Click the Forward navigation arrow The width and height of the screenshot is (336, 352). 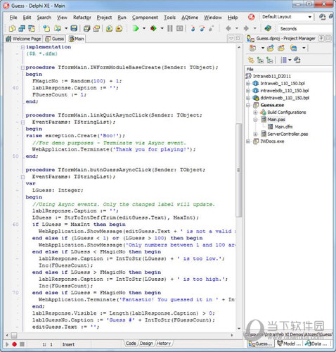point(246,28)
